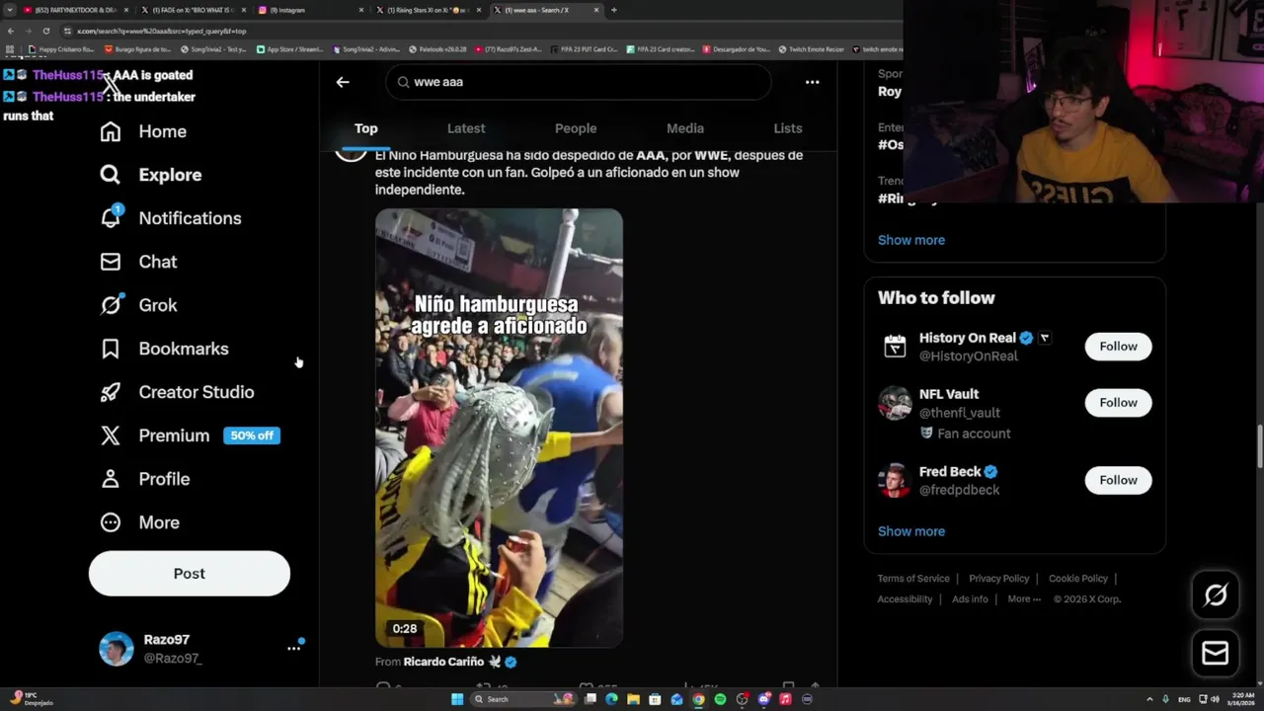Open the Ads info footer link
This screenshot has width=1264, height=711.
pyautogui.click(x=970, y=599)
